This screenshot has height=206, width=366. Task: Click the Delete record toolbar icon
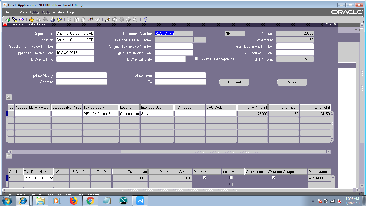point(97,20)
